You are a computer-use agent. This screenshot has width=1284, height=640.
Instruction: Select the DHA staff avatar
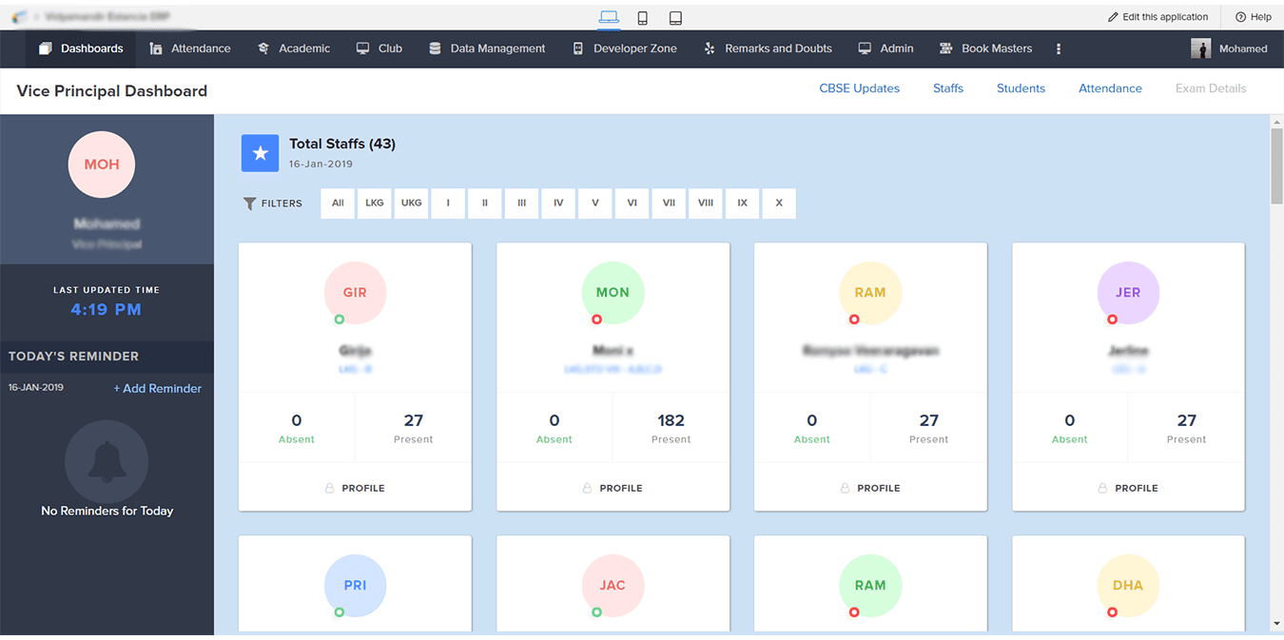point(1128,586)
